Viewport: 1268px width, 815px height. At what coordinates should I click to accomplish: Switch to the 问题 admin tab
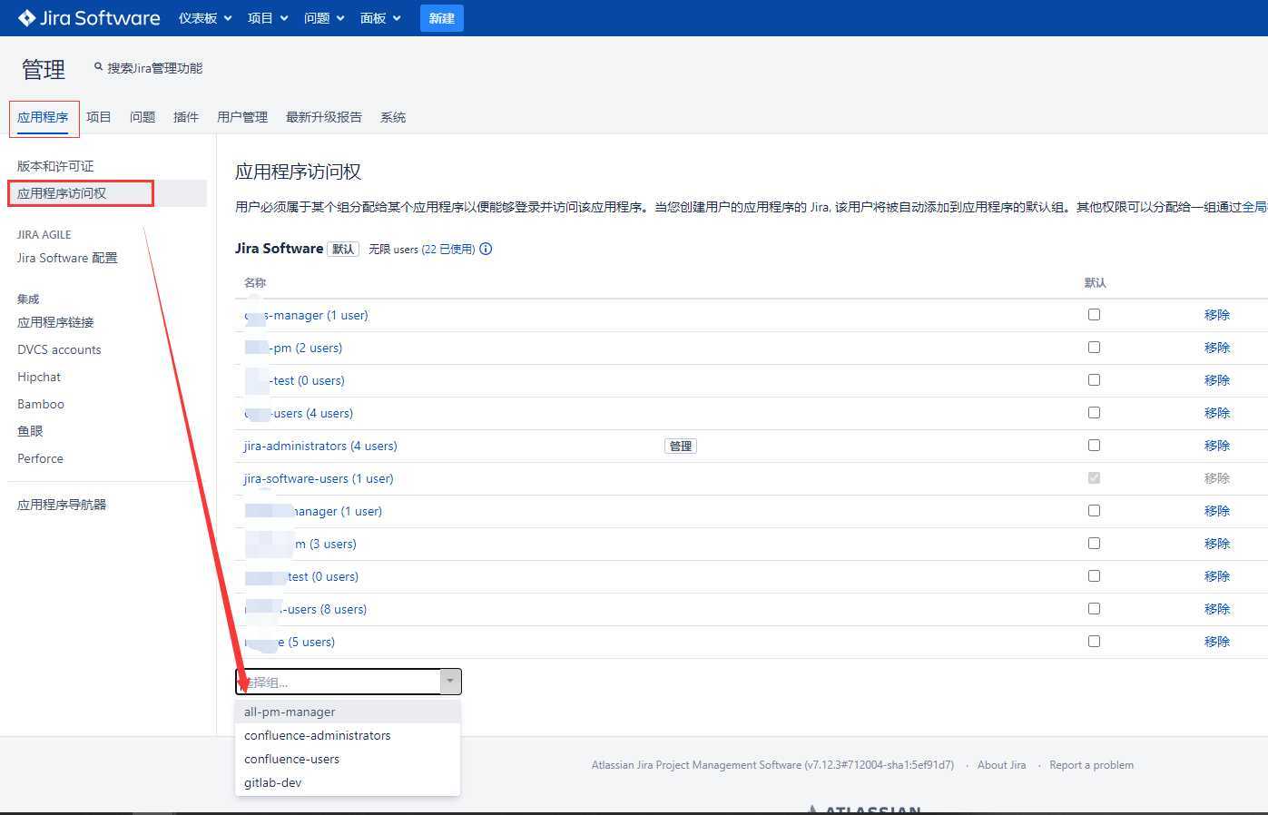click(143, 117)
